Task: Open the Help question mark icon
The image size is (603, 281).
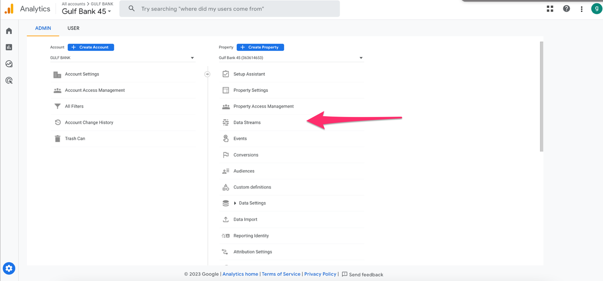Action: tap(566, 8)
